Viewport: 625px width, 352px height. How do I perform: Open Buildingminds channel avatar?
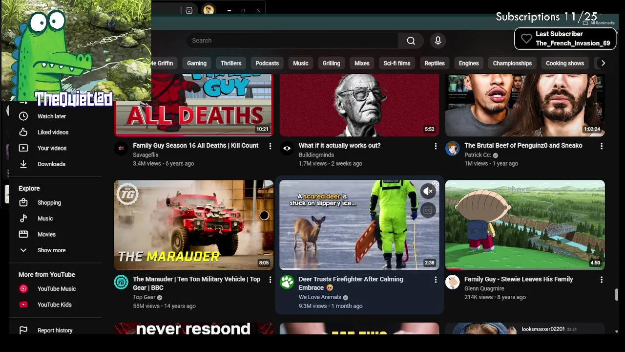(x=287, y=149)
